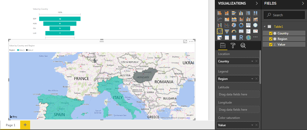Click the Area_1 legend color marker
Screen dimensions: 307x130
pos(18,50)
